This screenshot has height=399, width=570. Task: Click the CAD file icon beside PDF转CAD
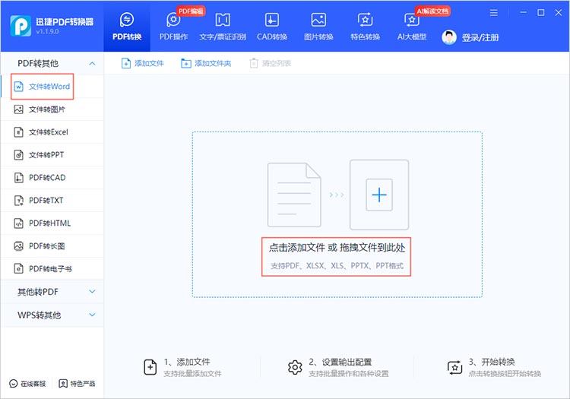coord(18,178)
